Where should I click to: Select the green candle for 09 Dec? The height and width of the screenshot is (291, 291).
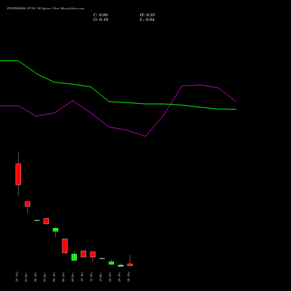74,257
